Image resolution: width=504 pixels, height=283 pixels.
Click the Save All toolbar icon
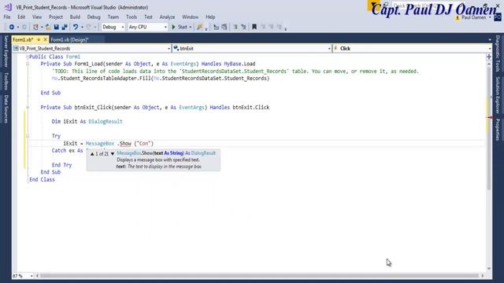click(65, 28)
